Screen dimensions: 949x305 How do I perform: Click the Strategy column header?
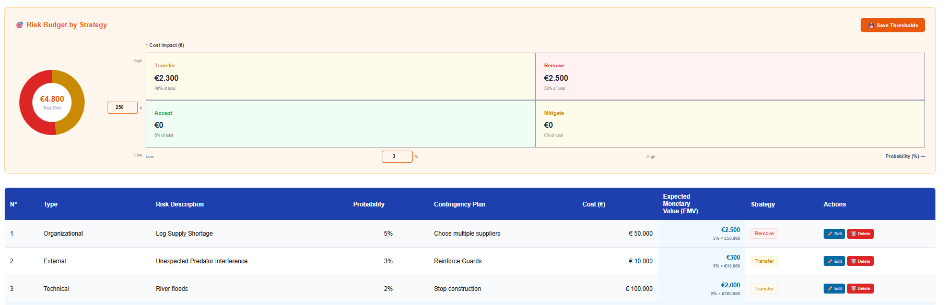763,204
